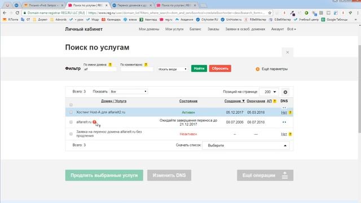
Task: Click red Сбросить button
Action: point(220,68)
